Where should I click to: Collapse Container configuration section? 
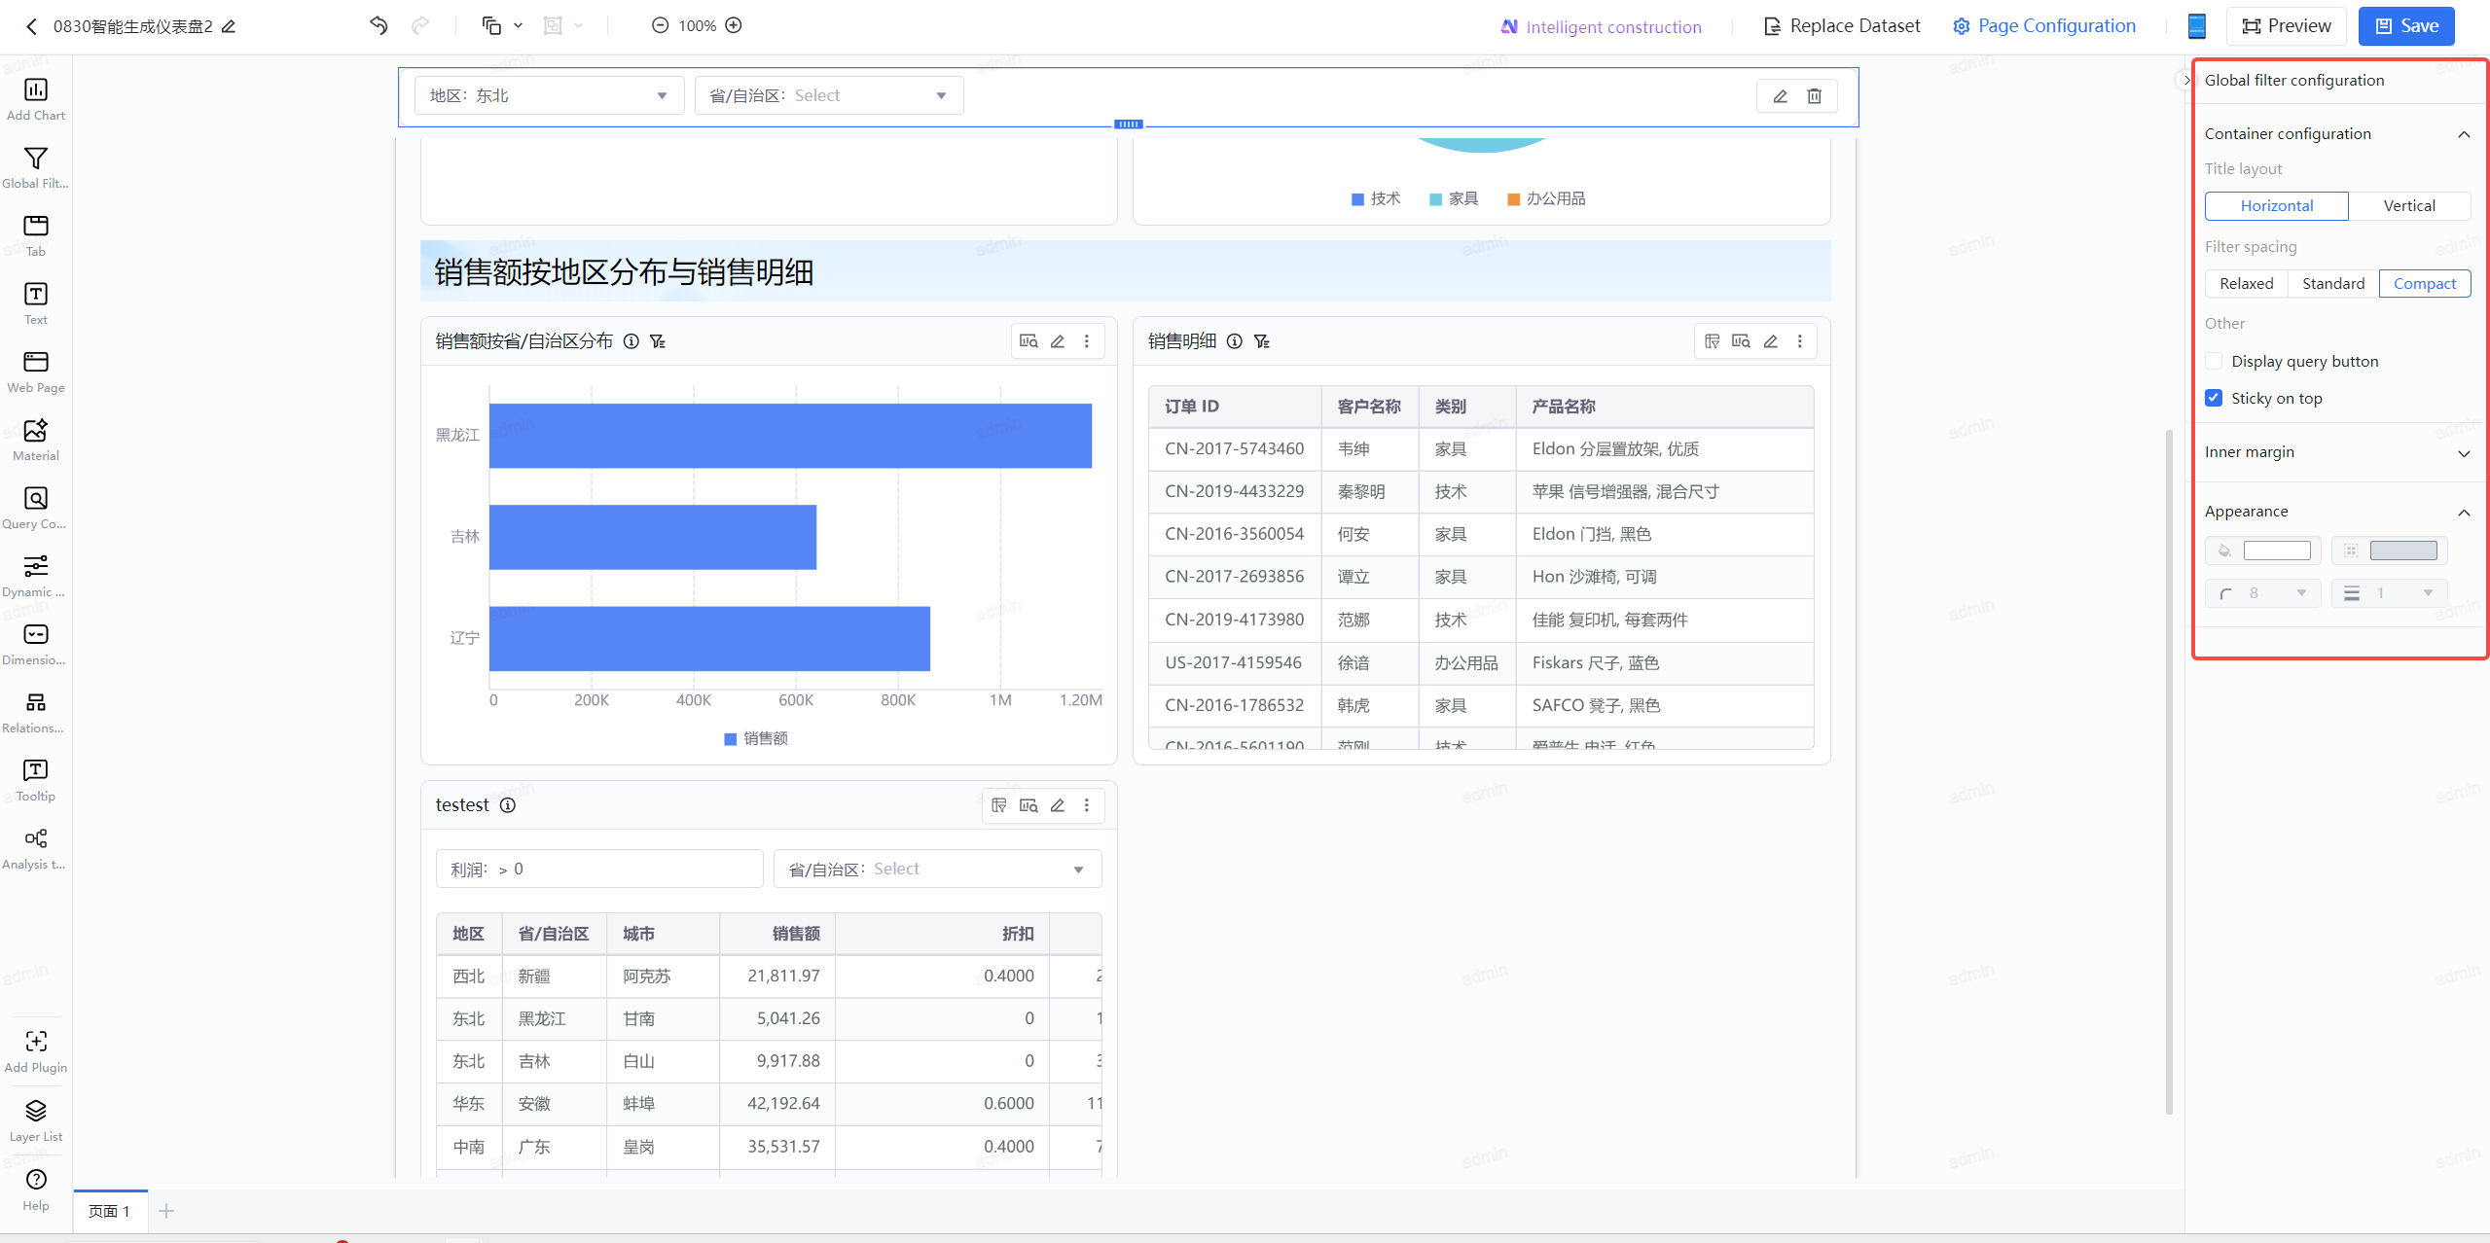point(2463,134)
